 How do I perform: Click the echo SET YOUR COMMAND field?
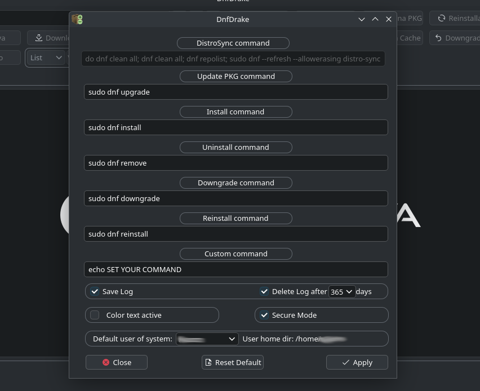pyautogui.click(x=235, y=269)
